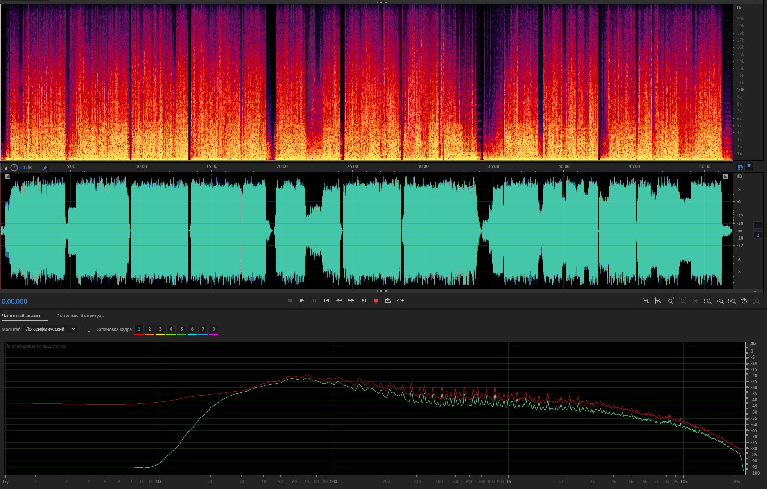Click the divider handle above the spectrogram
Screen dimensions: 767x489
382,2
